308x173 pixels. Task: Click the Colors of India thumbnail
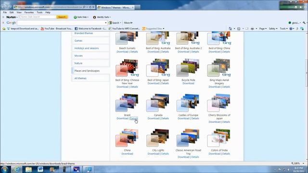click(218, 138)
